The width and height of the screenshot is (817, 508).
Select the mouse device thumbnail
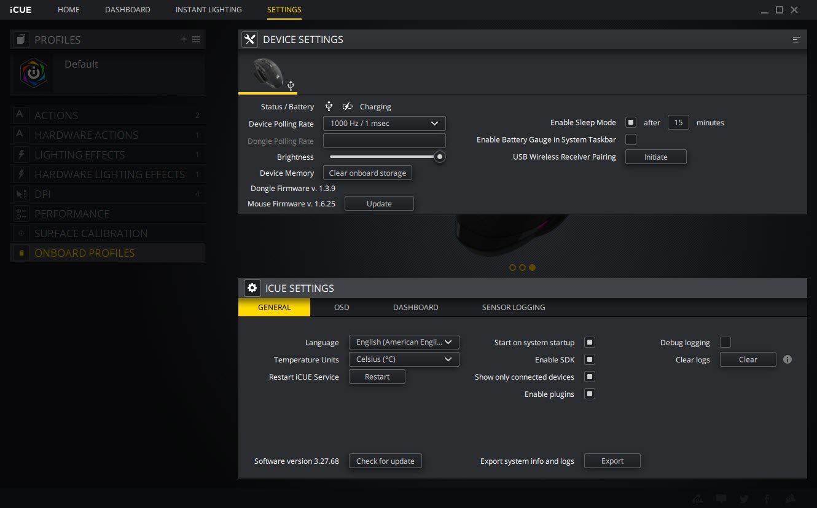tap(268, 73)
